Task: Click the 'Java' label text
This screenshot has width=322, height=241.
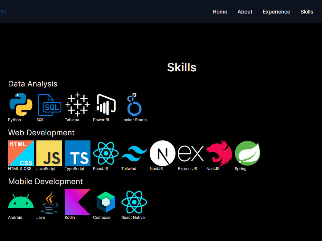Action: tap(41, 218)
